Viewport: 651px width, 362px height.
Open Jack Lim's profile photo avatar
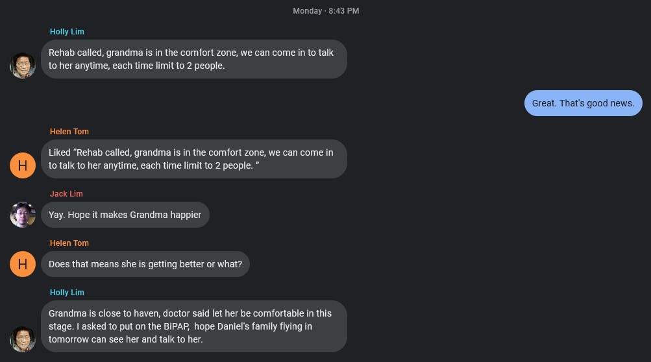coord(23,215)
